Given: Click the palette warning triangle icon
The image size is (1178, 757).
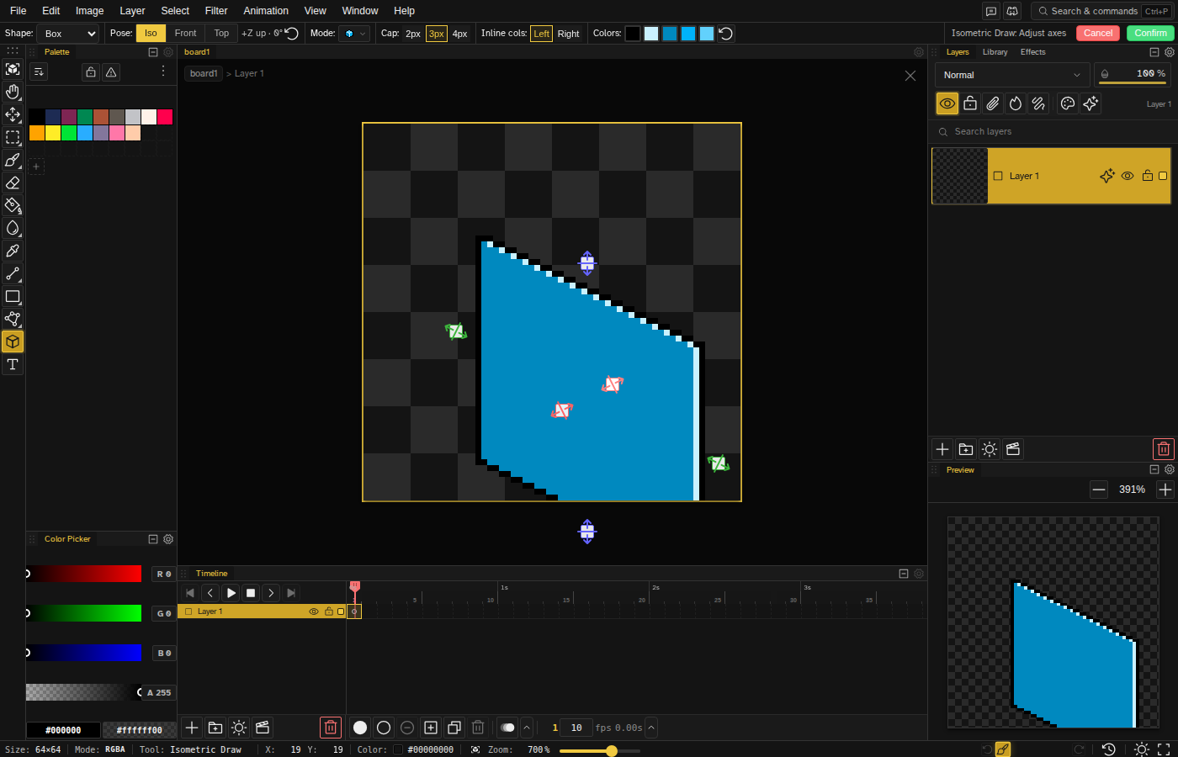Looking at the screenshot, I should point(111,72).
